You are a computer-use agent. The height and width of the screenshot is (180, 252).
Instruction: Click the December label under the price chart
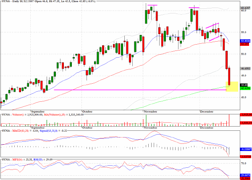[207, 111]
